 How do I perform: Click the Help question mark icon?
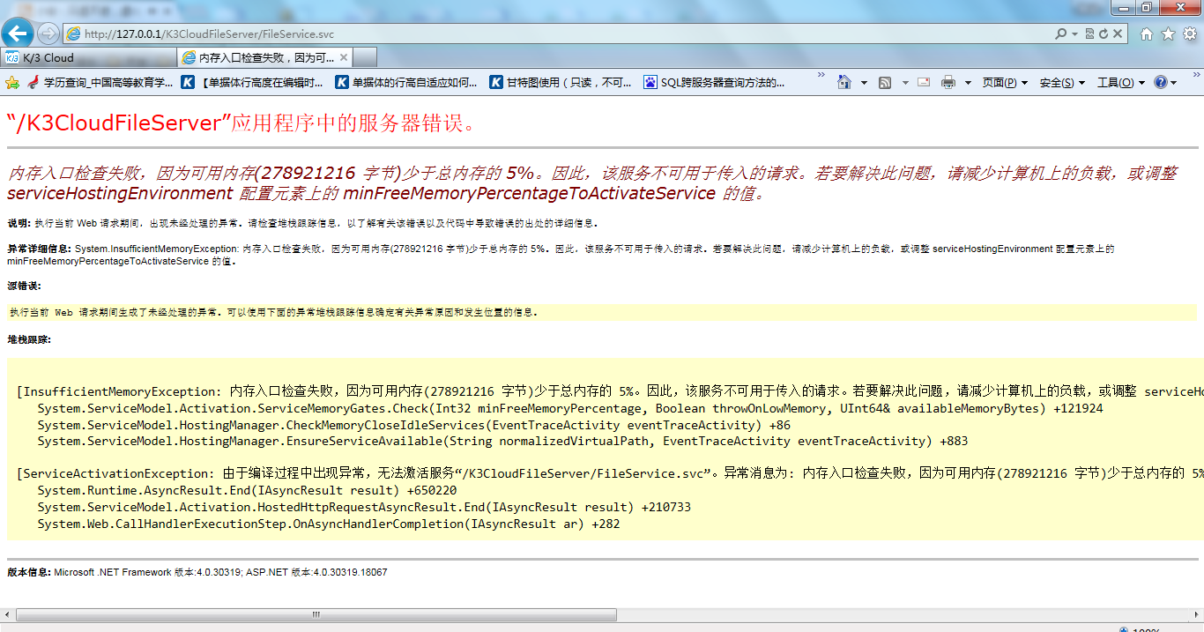[x=1160, y=82]
